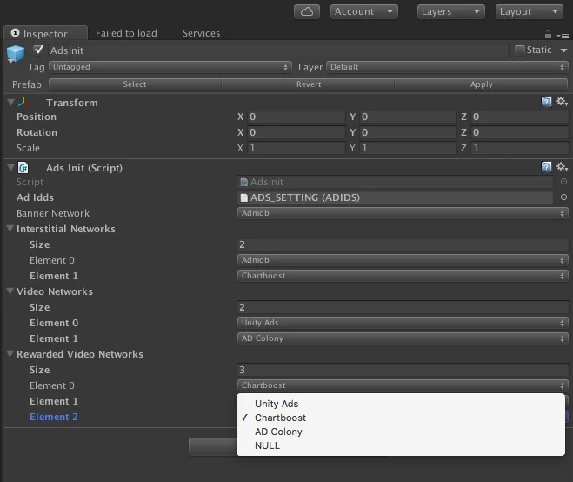Collapse the Transform component foldout
The width and height of the screenshot is (573, 482).
pyautogui.click(x=10, y=103)
